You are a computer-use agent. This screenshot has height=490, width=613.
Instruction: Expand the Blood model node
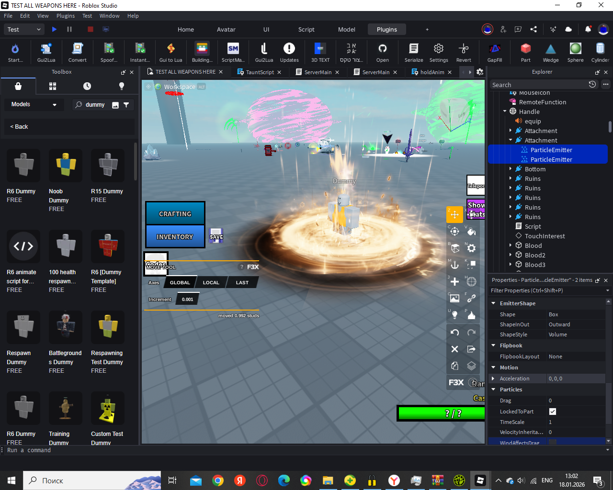(x=511, y=245)
